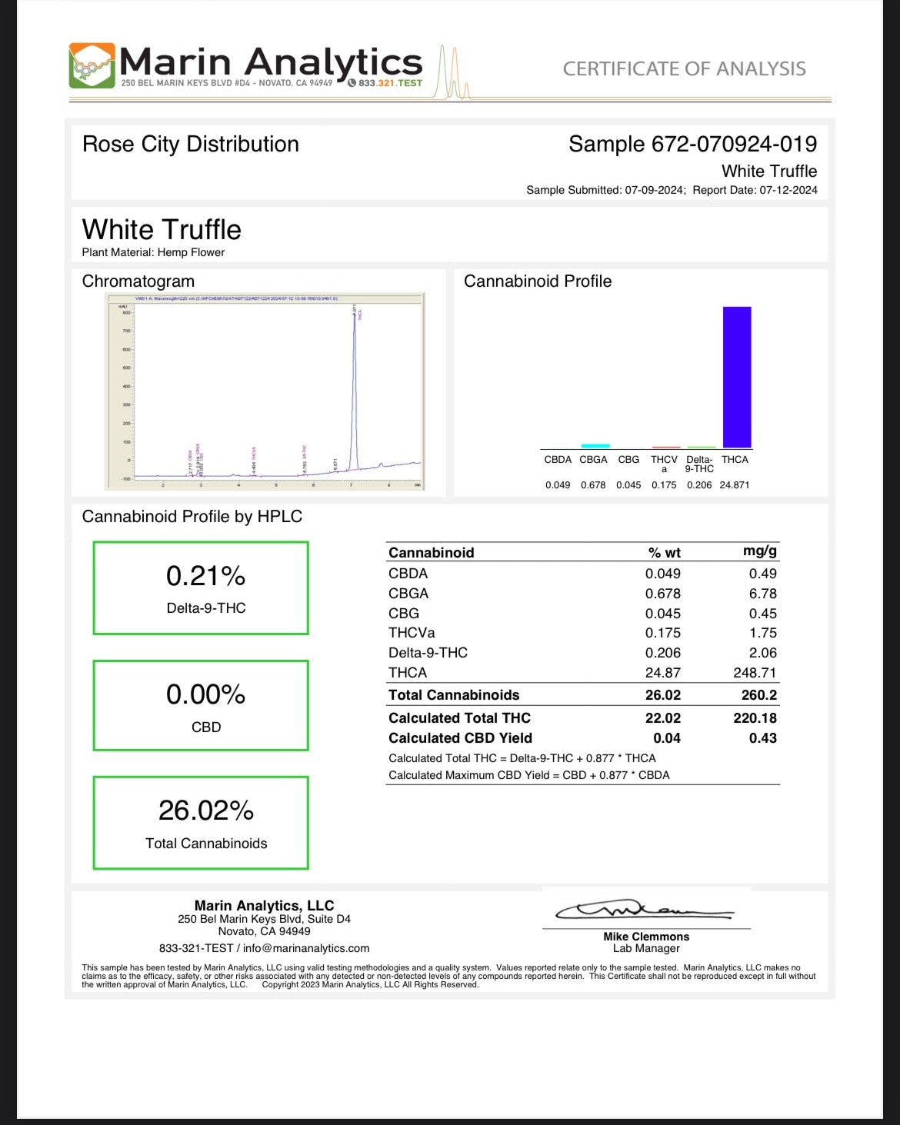Click the 833.321.TEST phone number in header
Viewport: 900px width, 1125px height.
(385, 83)
